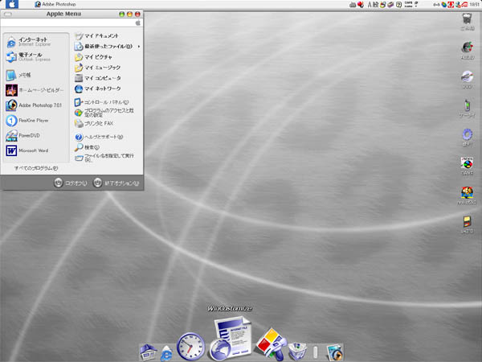This screenshot has height=362, width=482.
Task: Click the IME 'A' input mode indicator
Action: coord(370,4)
